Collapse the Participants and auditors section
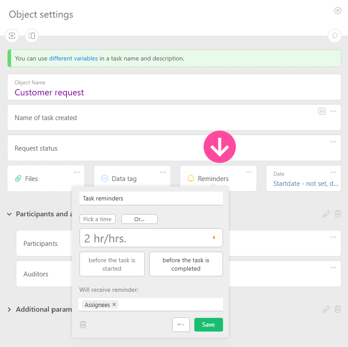 point(9,214)
